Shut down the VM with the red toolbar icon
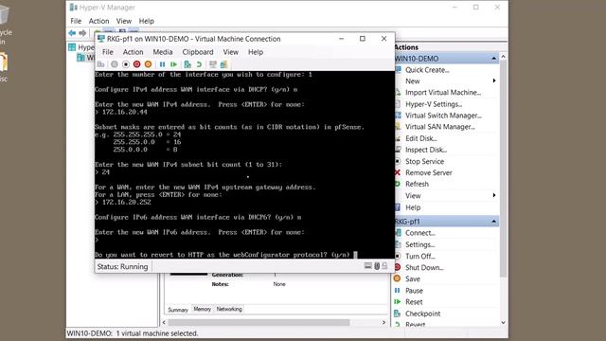The width and height of the screenshot is (606, 341). (x=136, y=64)
